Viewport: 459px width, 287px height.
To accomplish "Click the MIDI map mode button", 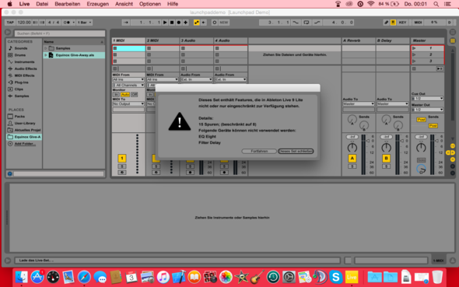I will 418,23.
